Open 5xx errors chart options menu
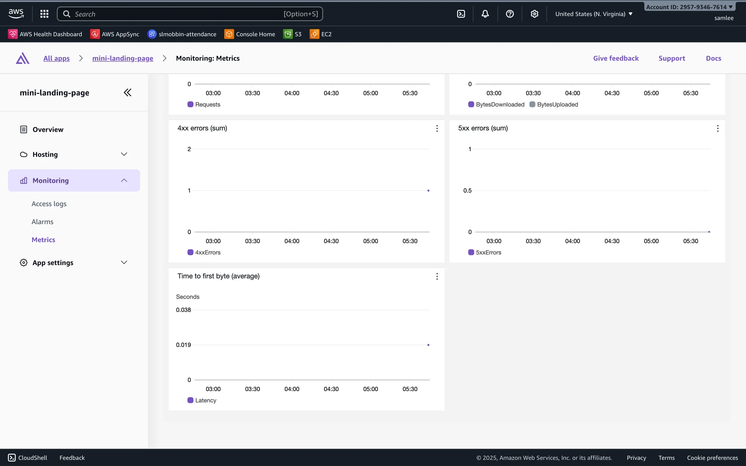Viewport: 746px width, 466px height. click(718, 129)
